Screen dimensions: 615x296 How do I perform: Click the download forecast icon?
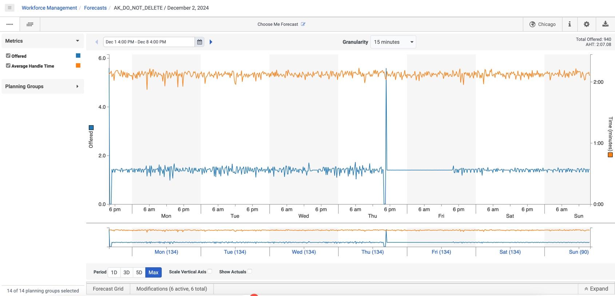coord(605,24)
